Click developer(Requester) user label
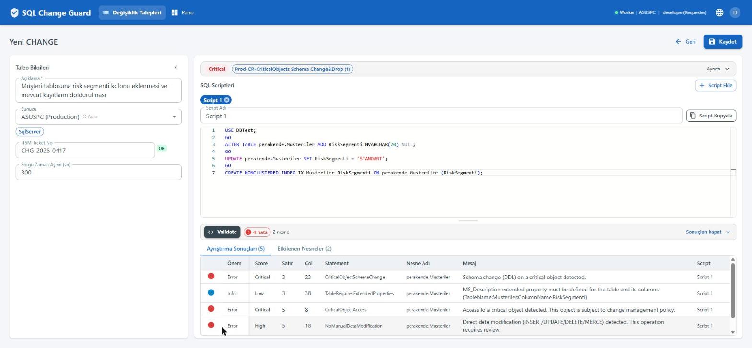The width and height of the screenshot is (752, 348). point(684,12)
